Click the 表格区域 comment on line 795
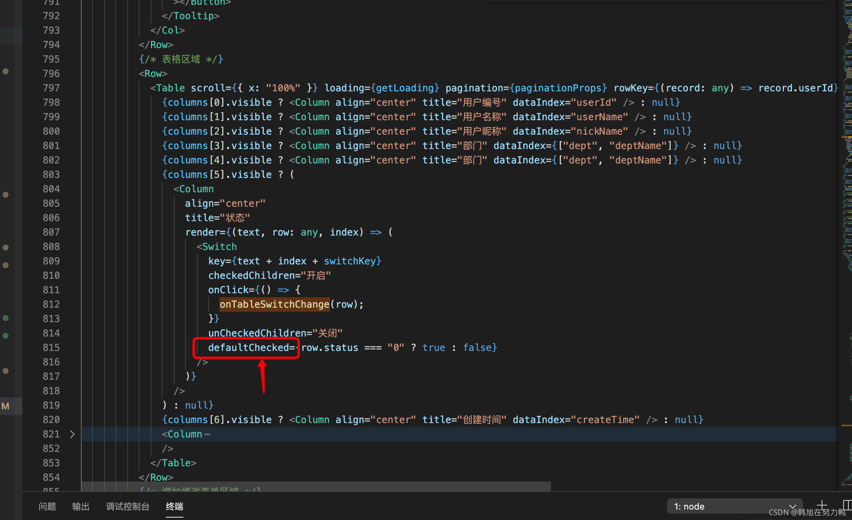 coord(181,59)
